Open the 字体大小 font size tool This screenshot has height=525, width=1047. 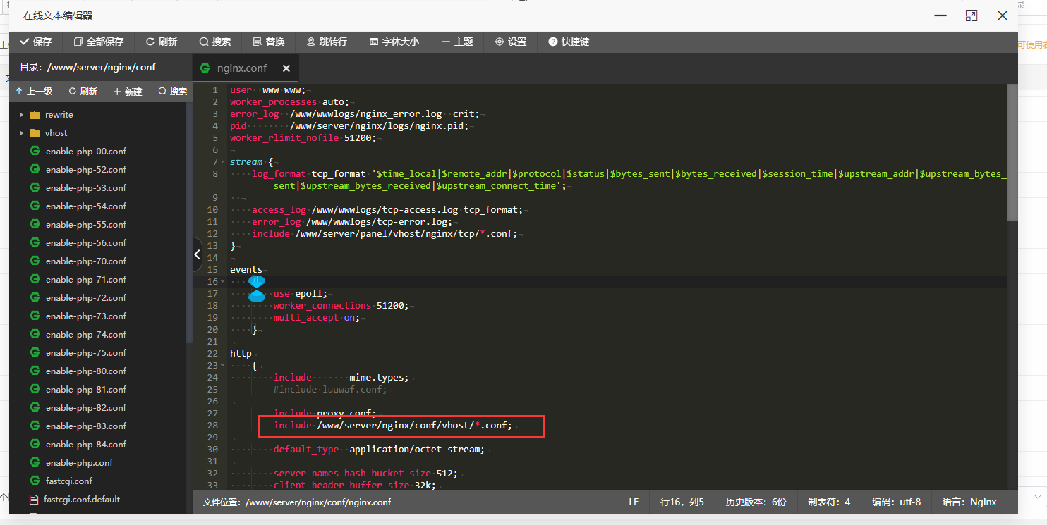point(392,42)
